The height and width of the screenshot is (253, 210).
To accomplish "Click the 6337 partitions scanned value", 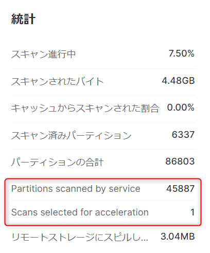I will pos(183,135).
